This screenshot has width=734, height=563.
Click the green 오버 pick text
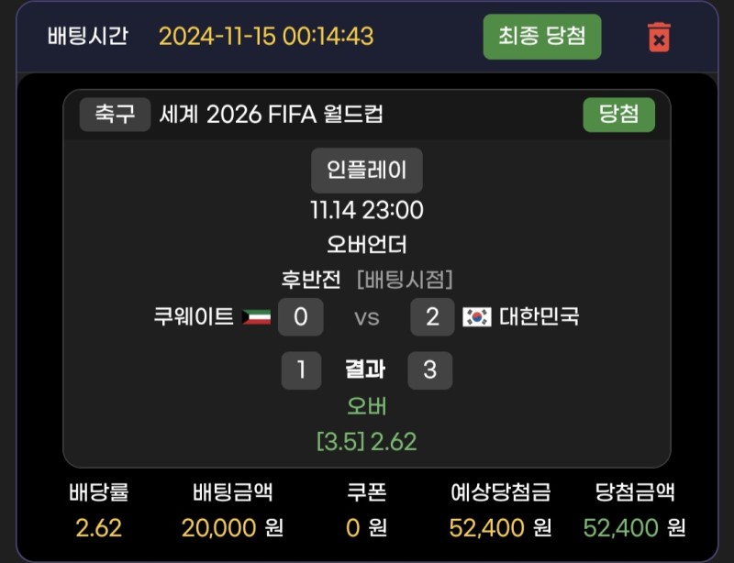pyautogui.click(x=367, y=406)
